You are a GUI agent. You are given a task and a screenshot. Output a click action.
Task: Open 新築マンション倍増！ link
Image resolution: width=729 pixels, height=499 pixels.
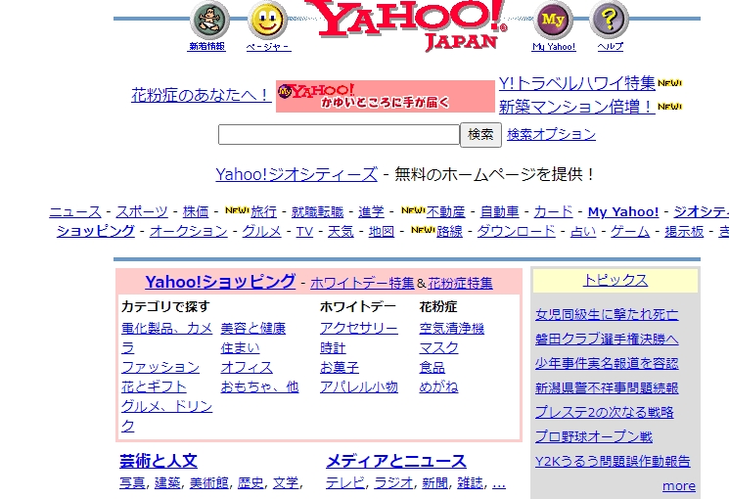pos(577,107)
